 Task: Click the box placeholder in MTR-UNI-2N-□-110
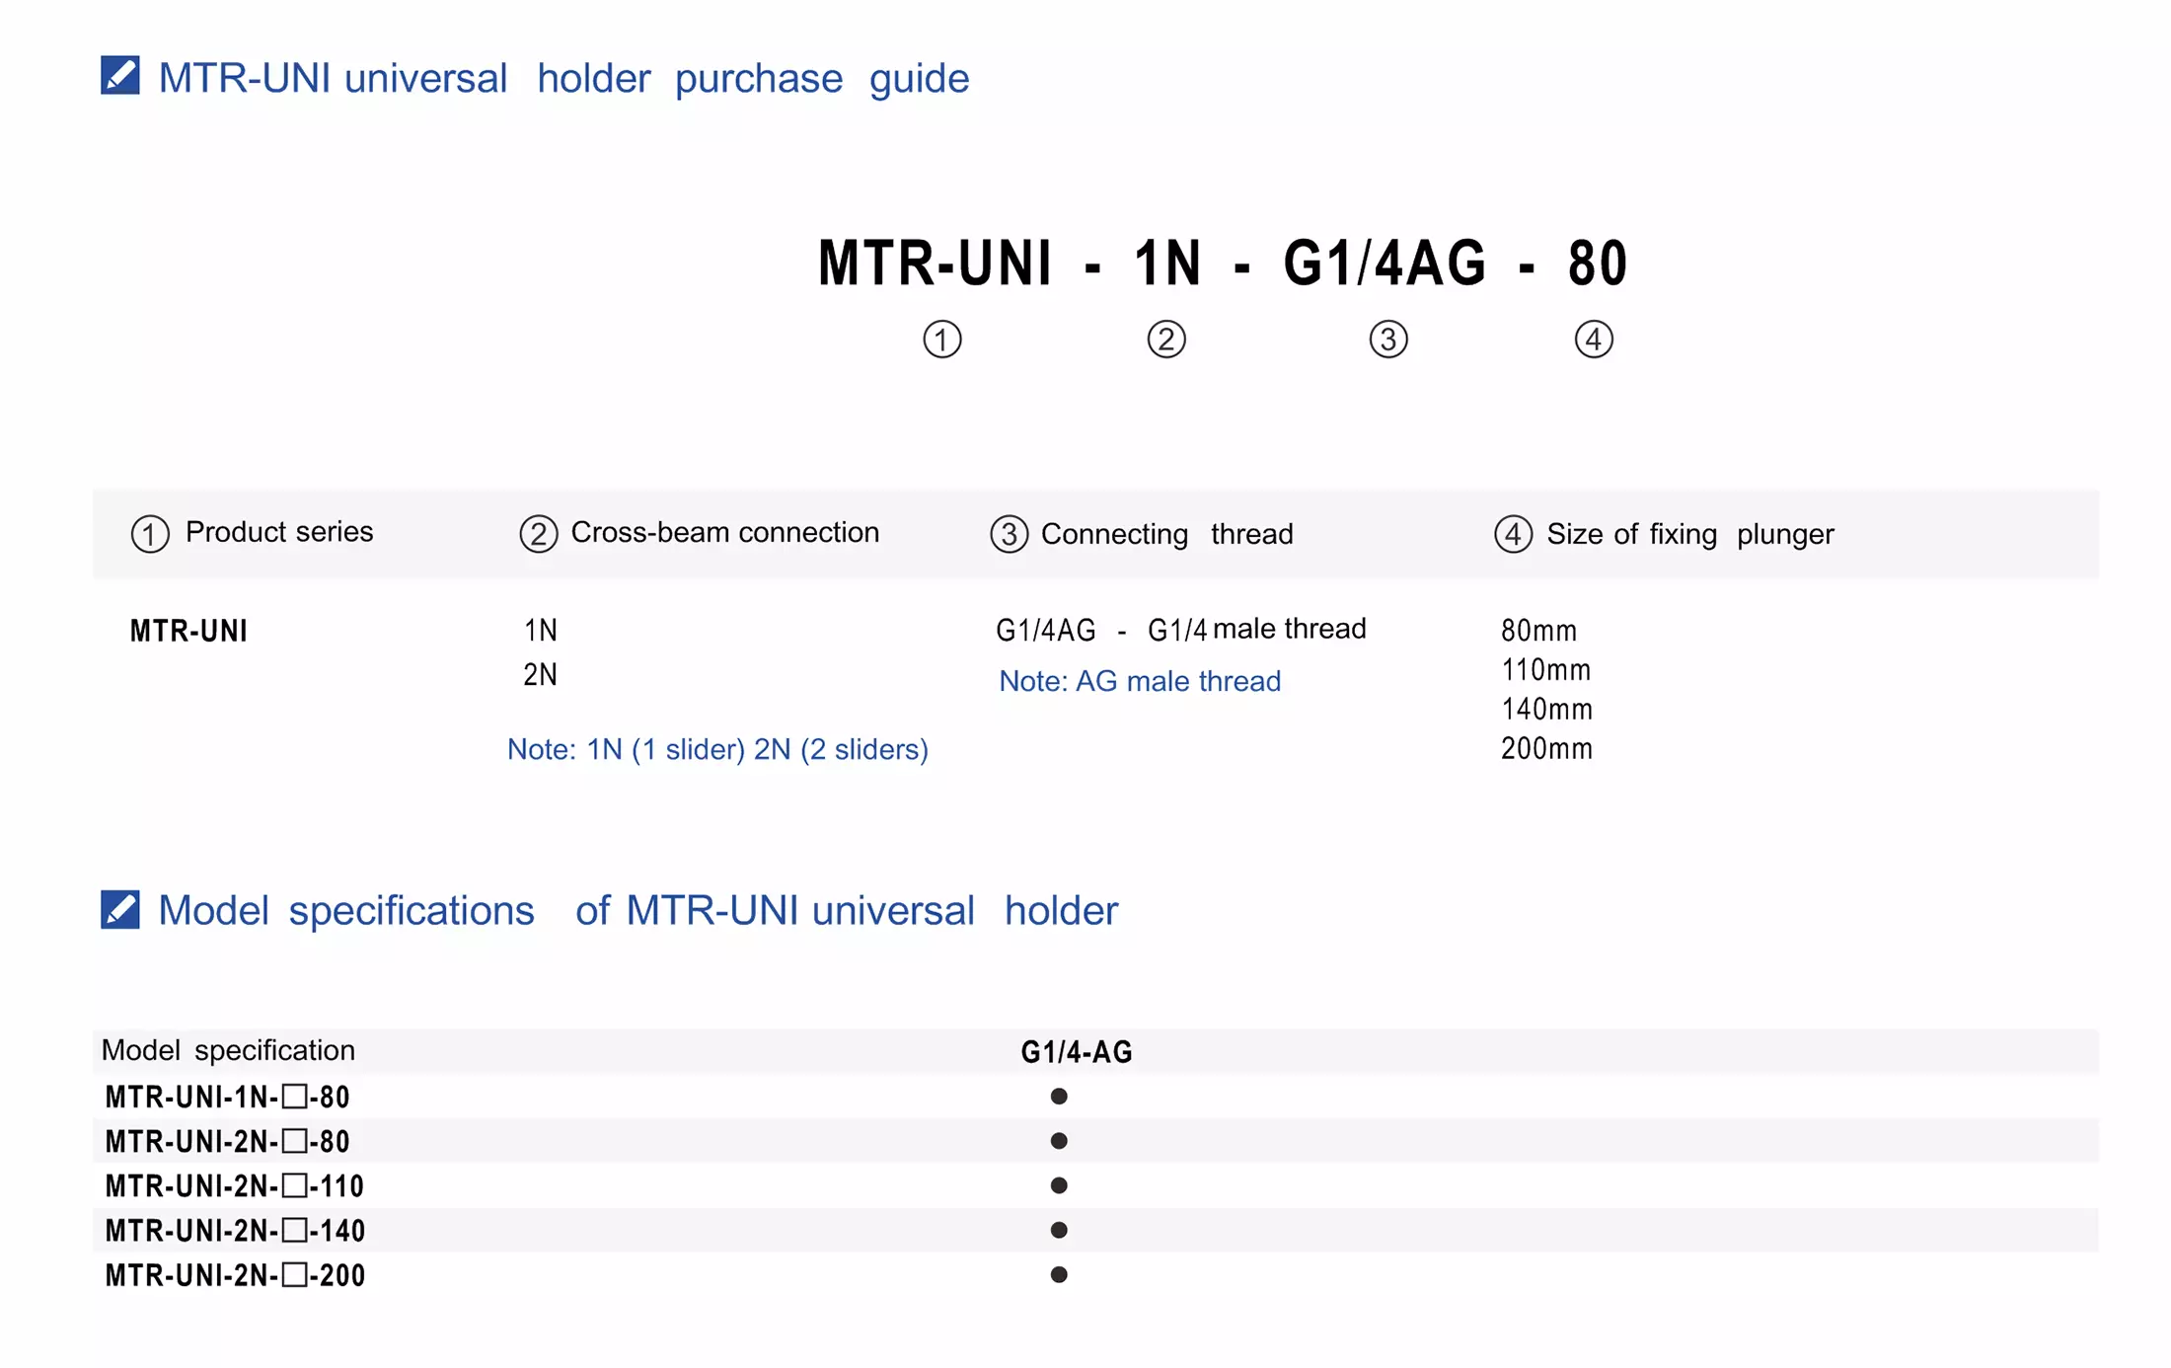(294, 1185)
